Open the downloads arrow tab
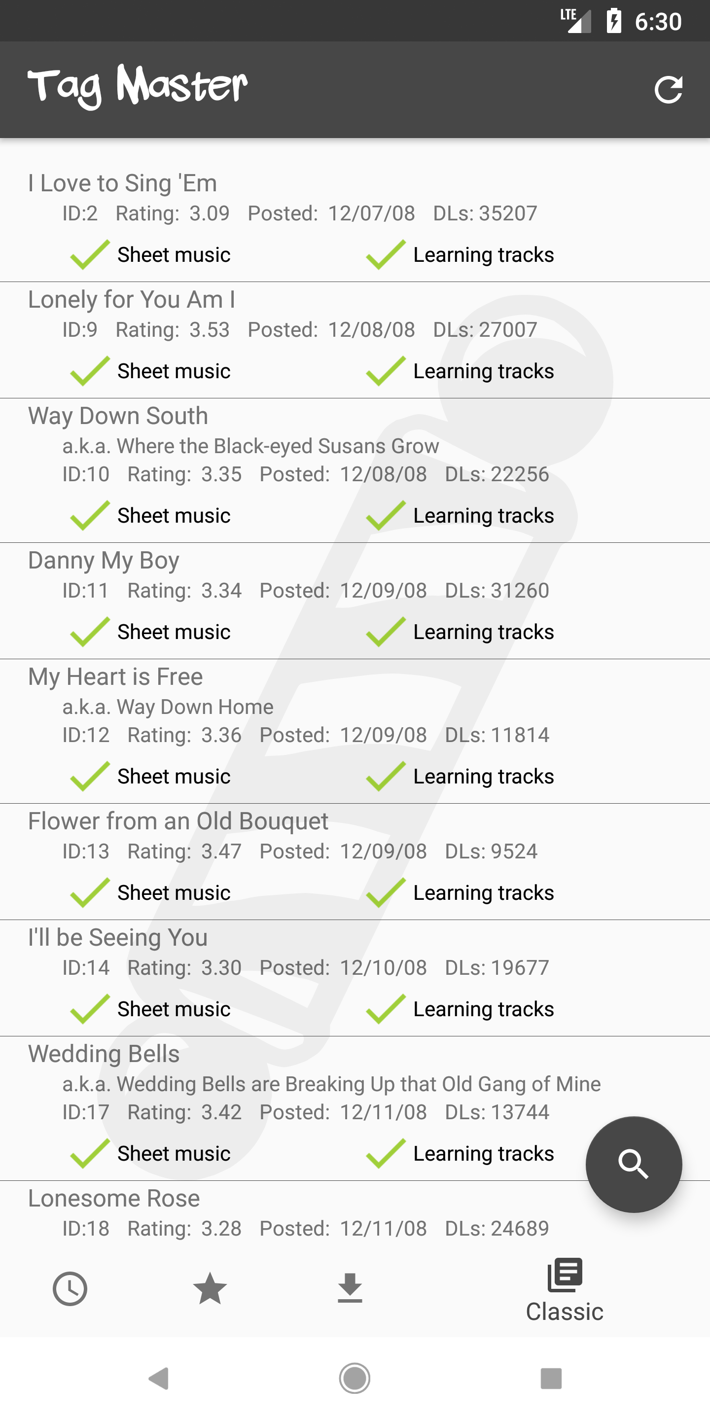 point(350,1289)
